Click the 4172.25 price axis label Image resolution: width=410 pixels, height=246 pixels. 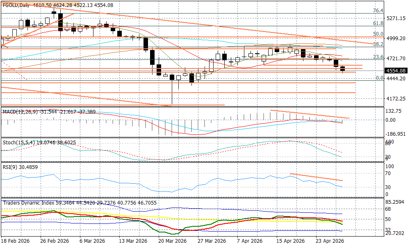pos(396,99)
